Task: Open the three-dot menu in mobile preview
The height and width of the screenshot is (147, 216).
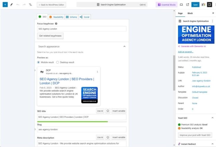Action: click(97, 72)
